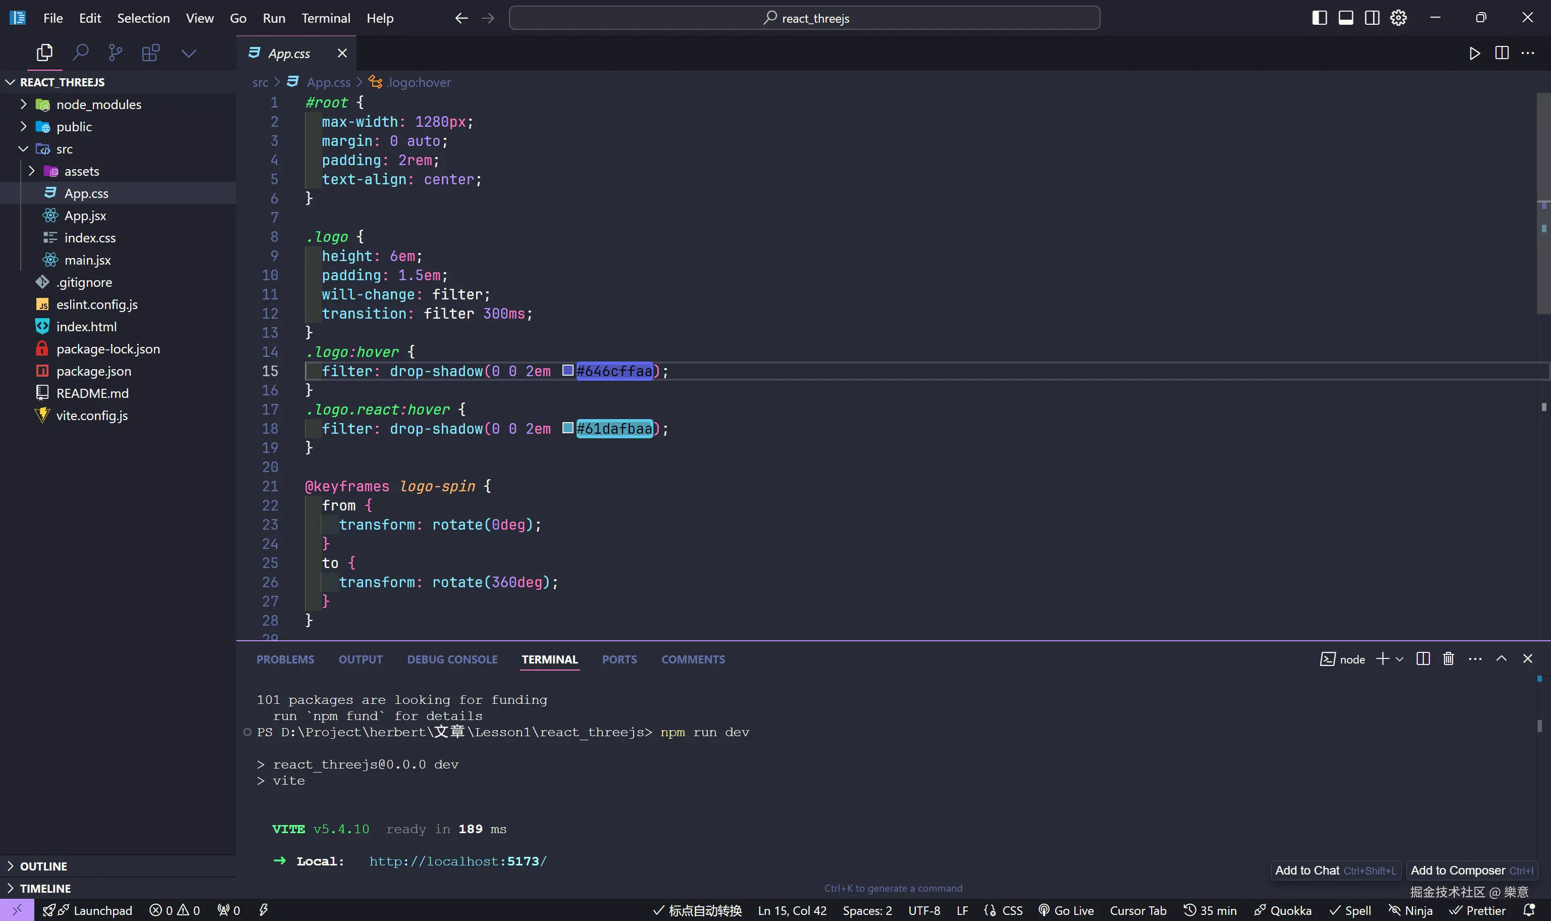Close the terminal panel
The width and height of the screenshot is (1551, 921).
pyautogui.click(x=1527, y=658)
